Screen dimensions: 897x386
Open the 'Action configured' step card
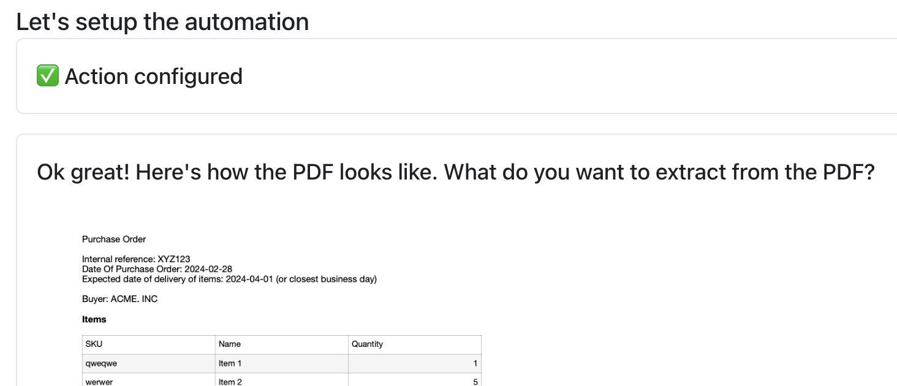pos(456,76)
